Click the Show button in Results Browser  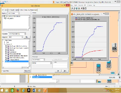point(65,71)
